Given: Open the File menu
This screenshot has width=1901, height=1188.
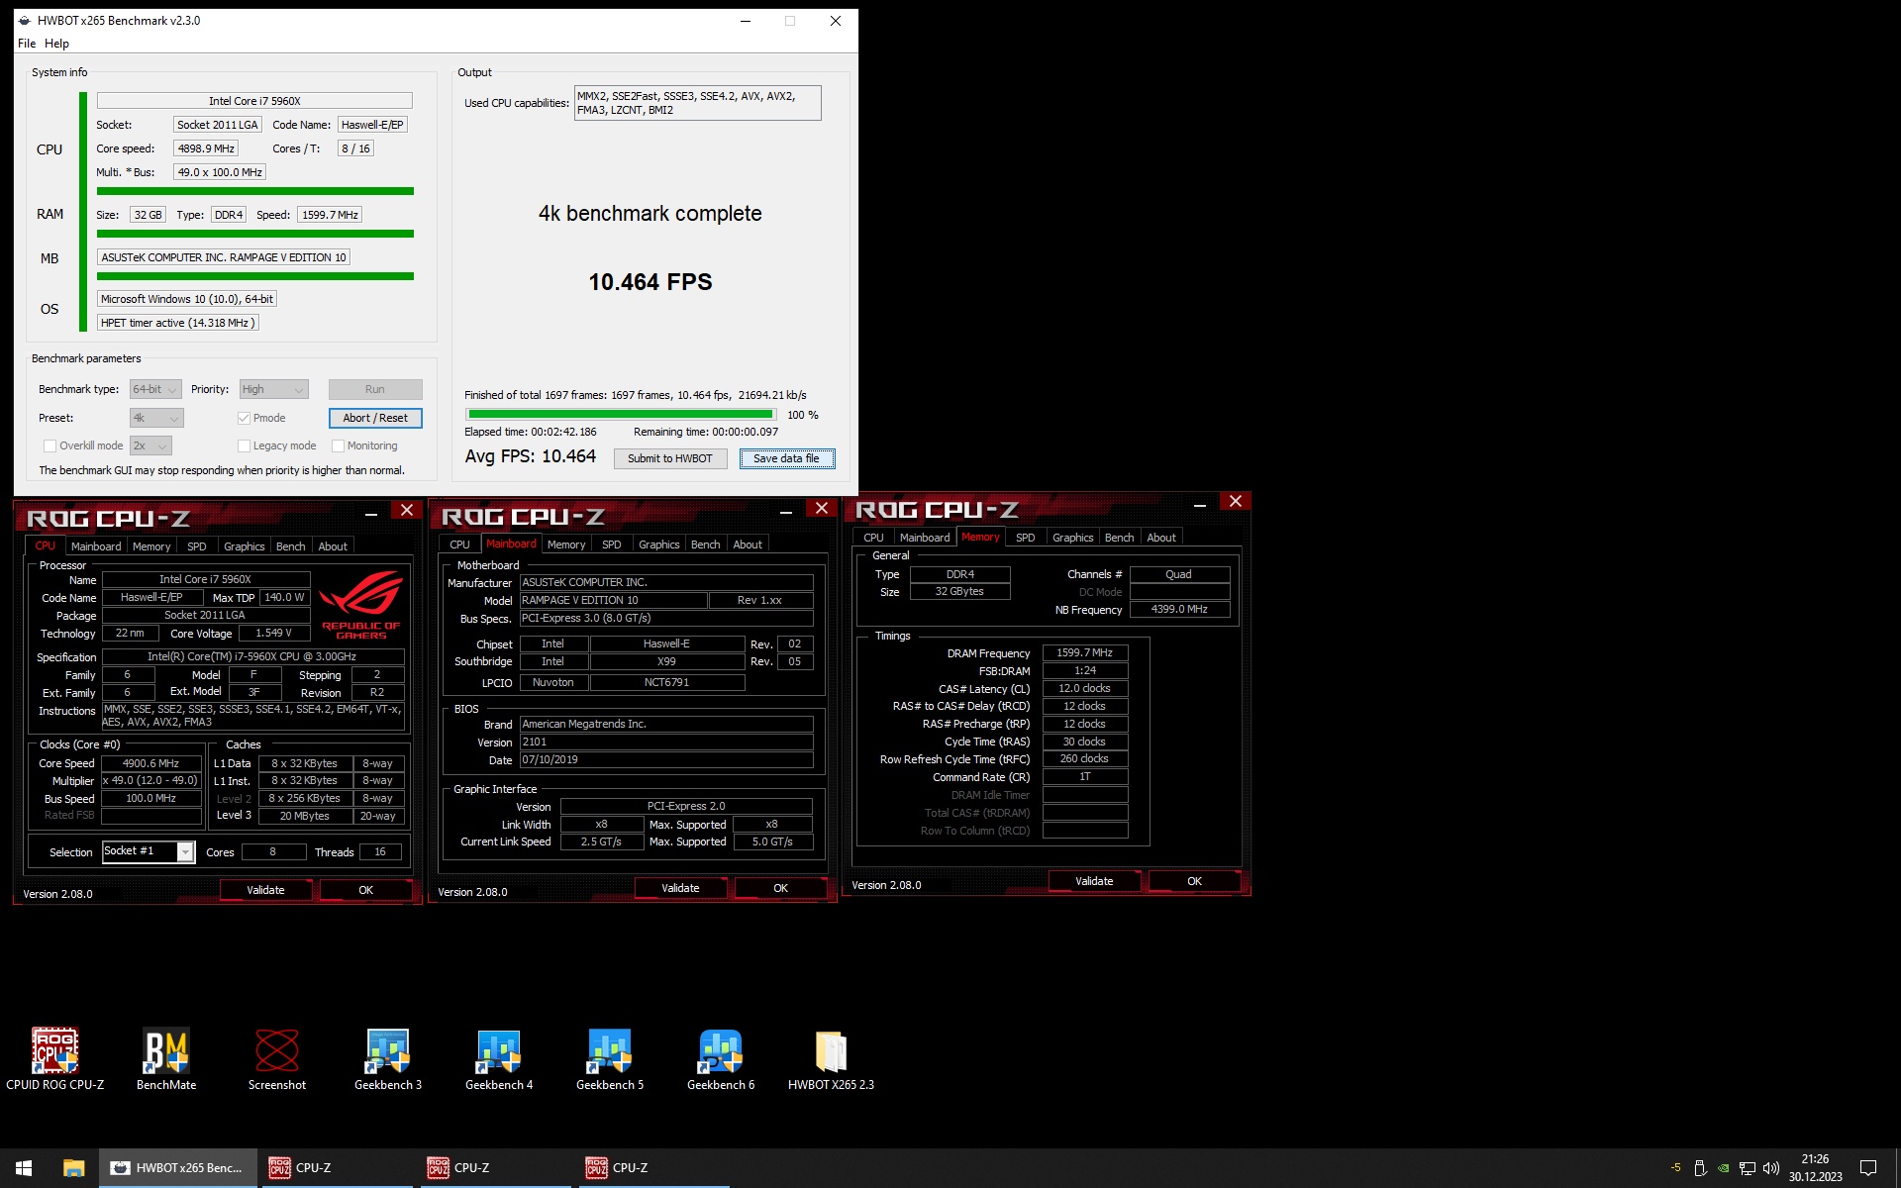Looking at the screenshot, I should click(27, 44).
